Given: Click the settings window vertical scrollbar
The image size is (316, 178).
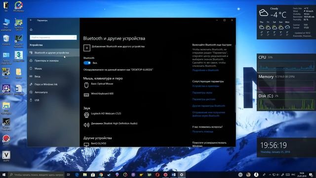Looking at the screenshot, I should (x=235, y=79).
